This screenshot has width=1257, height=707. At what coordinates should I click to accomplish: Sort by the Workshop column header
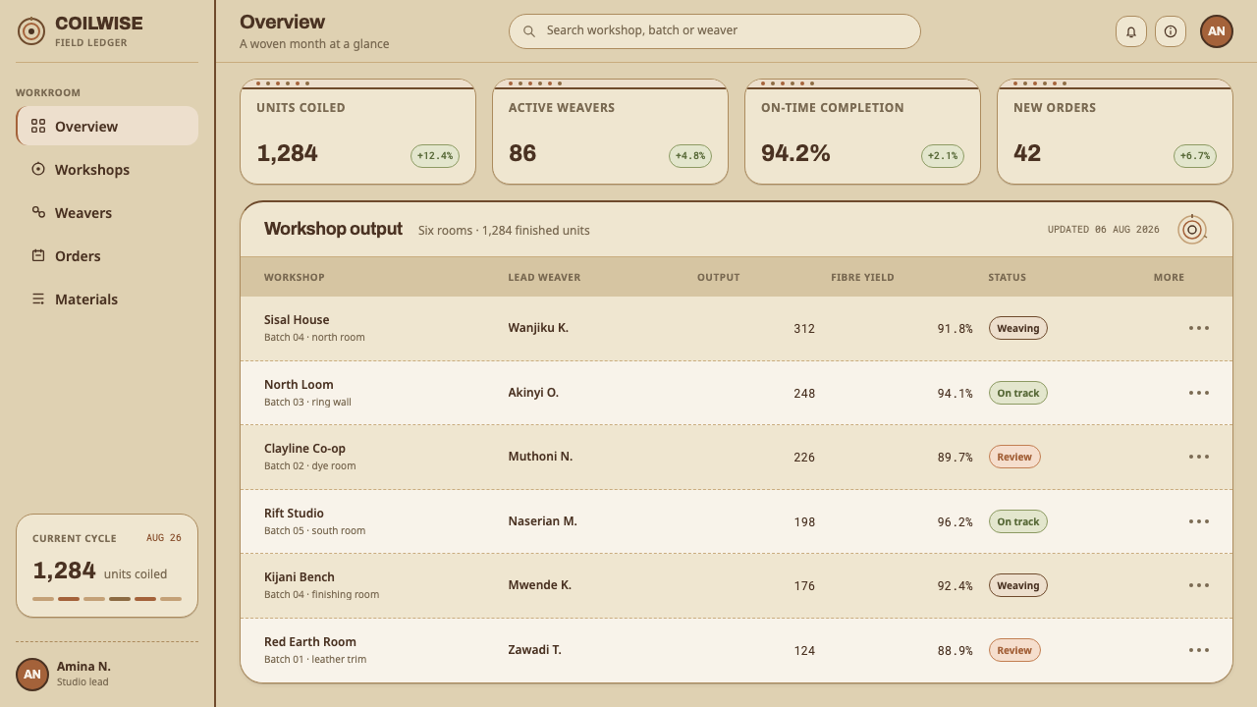[295, 277]
